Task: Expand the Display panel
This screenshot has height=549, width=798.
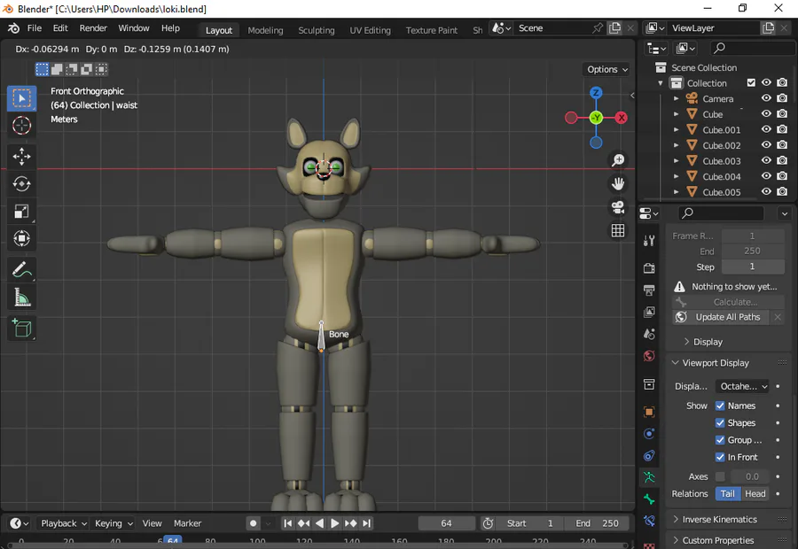Action: click(703, 342)
